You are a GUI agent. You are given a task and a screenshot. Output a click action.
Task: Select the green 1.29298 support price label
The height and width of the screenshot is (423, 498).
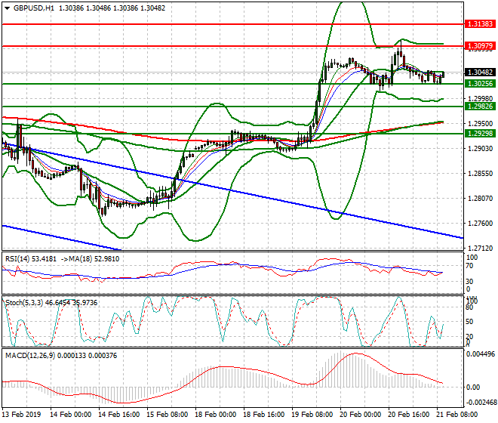[x=480, y=134]
